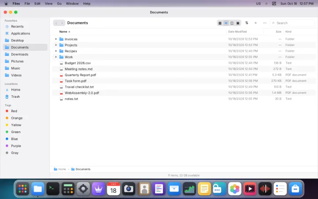Switch to column view
318x199 pixels.
(232, 23)
